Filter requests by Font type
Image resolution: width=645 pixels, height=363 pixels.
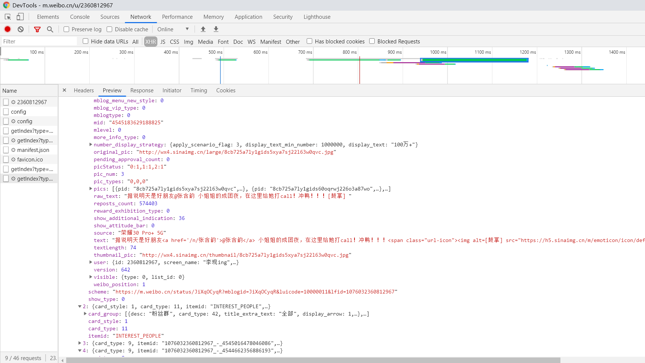click(223, 42)
